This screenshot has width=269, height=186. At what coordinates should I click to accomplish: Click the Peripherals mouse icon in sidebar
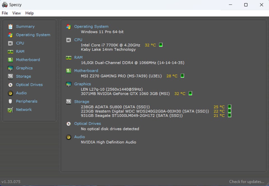point(10,101)
